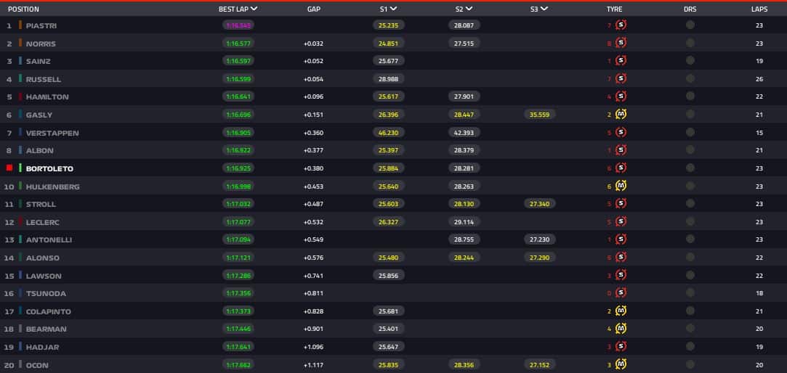The height and width of the screenshot is (373, 787).
Task: Click Leclerc's soft tyre icon
Action: pos(621,221)
